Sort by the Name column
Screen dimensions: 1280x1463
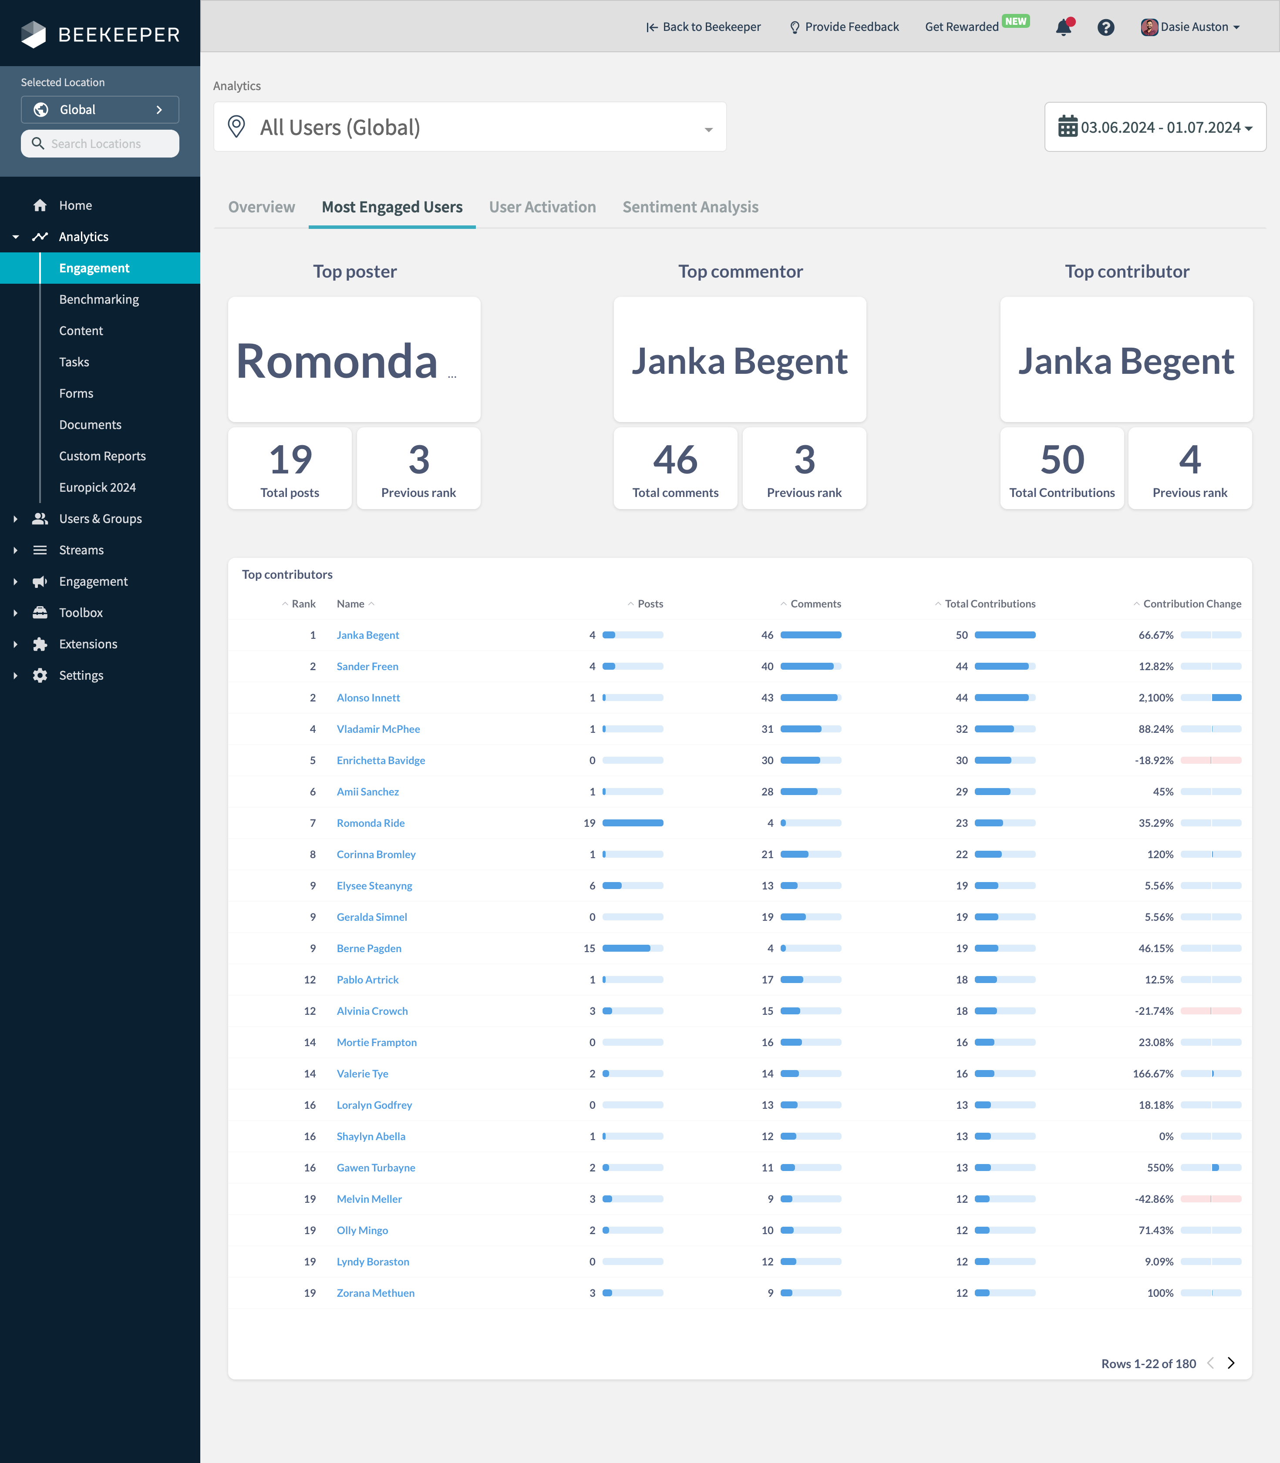click(356, 603)
